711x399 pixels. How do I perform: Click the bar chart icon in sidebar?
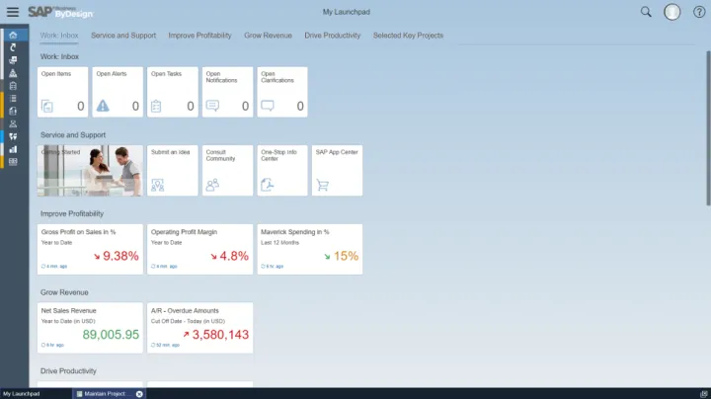13,149
